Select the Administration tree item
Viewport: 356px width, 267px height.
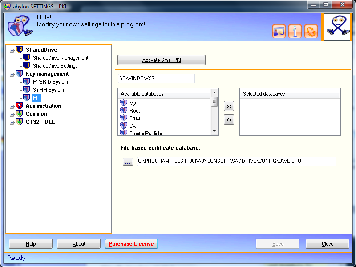click(x=43, y=106)
